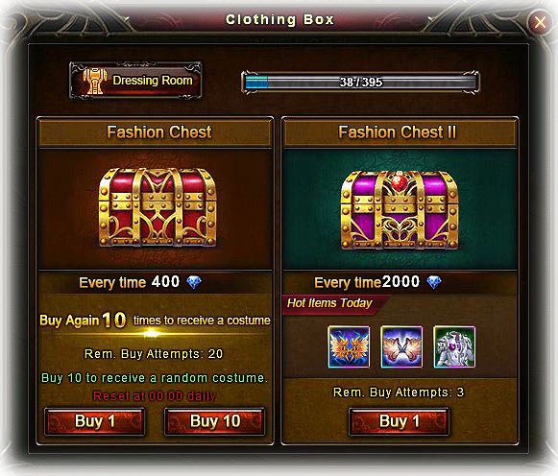This screenshot has height=476, width=558.
Task: Select the white beast mount hot item
Action: pos(454,347)
